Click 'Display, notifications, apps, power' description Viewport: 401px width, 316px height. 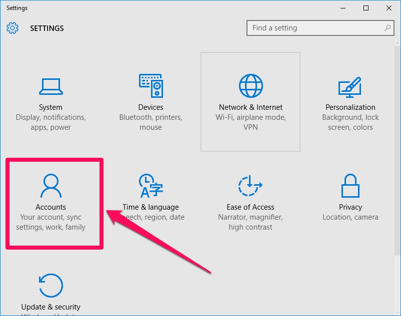click(x=50, y=122)
